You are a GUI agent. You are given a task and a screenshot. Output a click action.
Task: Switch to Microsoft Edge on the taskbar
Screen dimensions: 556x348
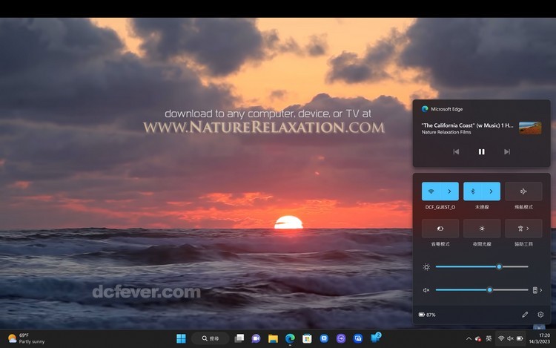[290, 338]
